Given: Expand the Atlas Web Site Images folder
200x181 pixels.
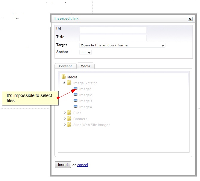Looking at the screenshot, I should pos(65,125).
